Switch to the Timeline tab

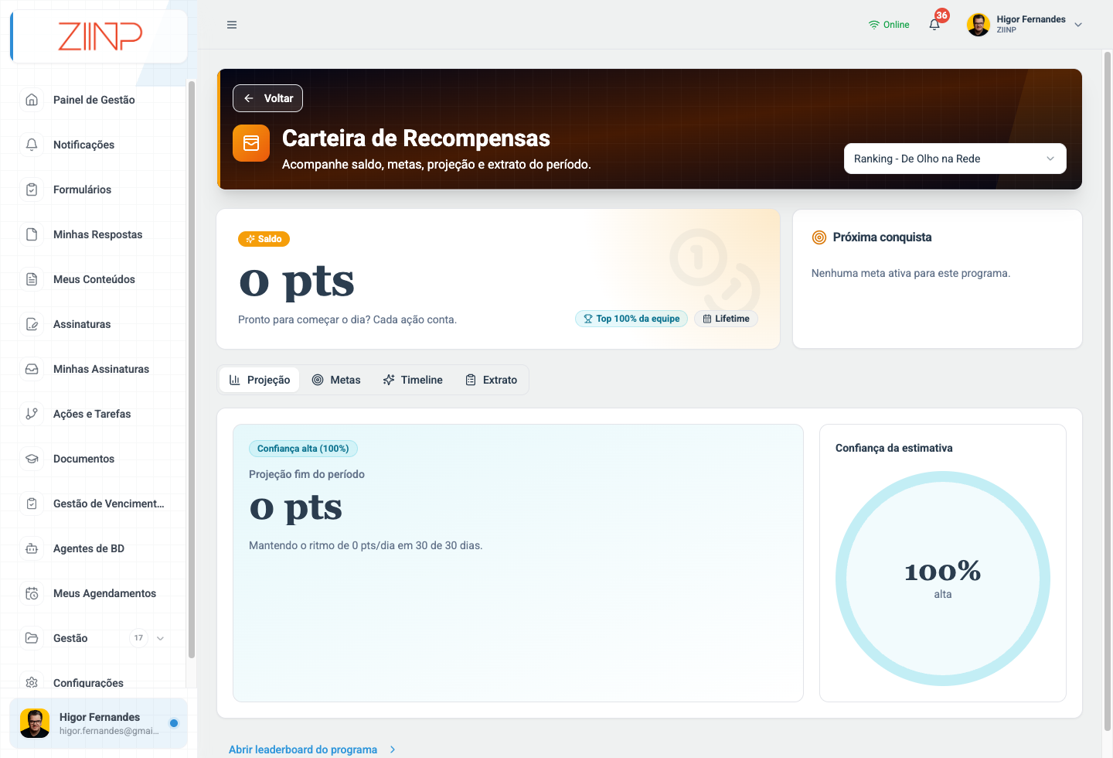413,380
